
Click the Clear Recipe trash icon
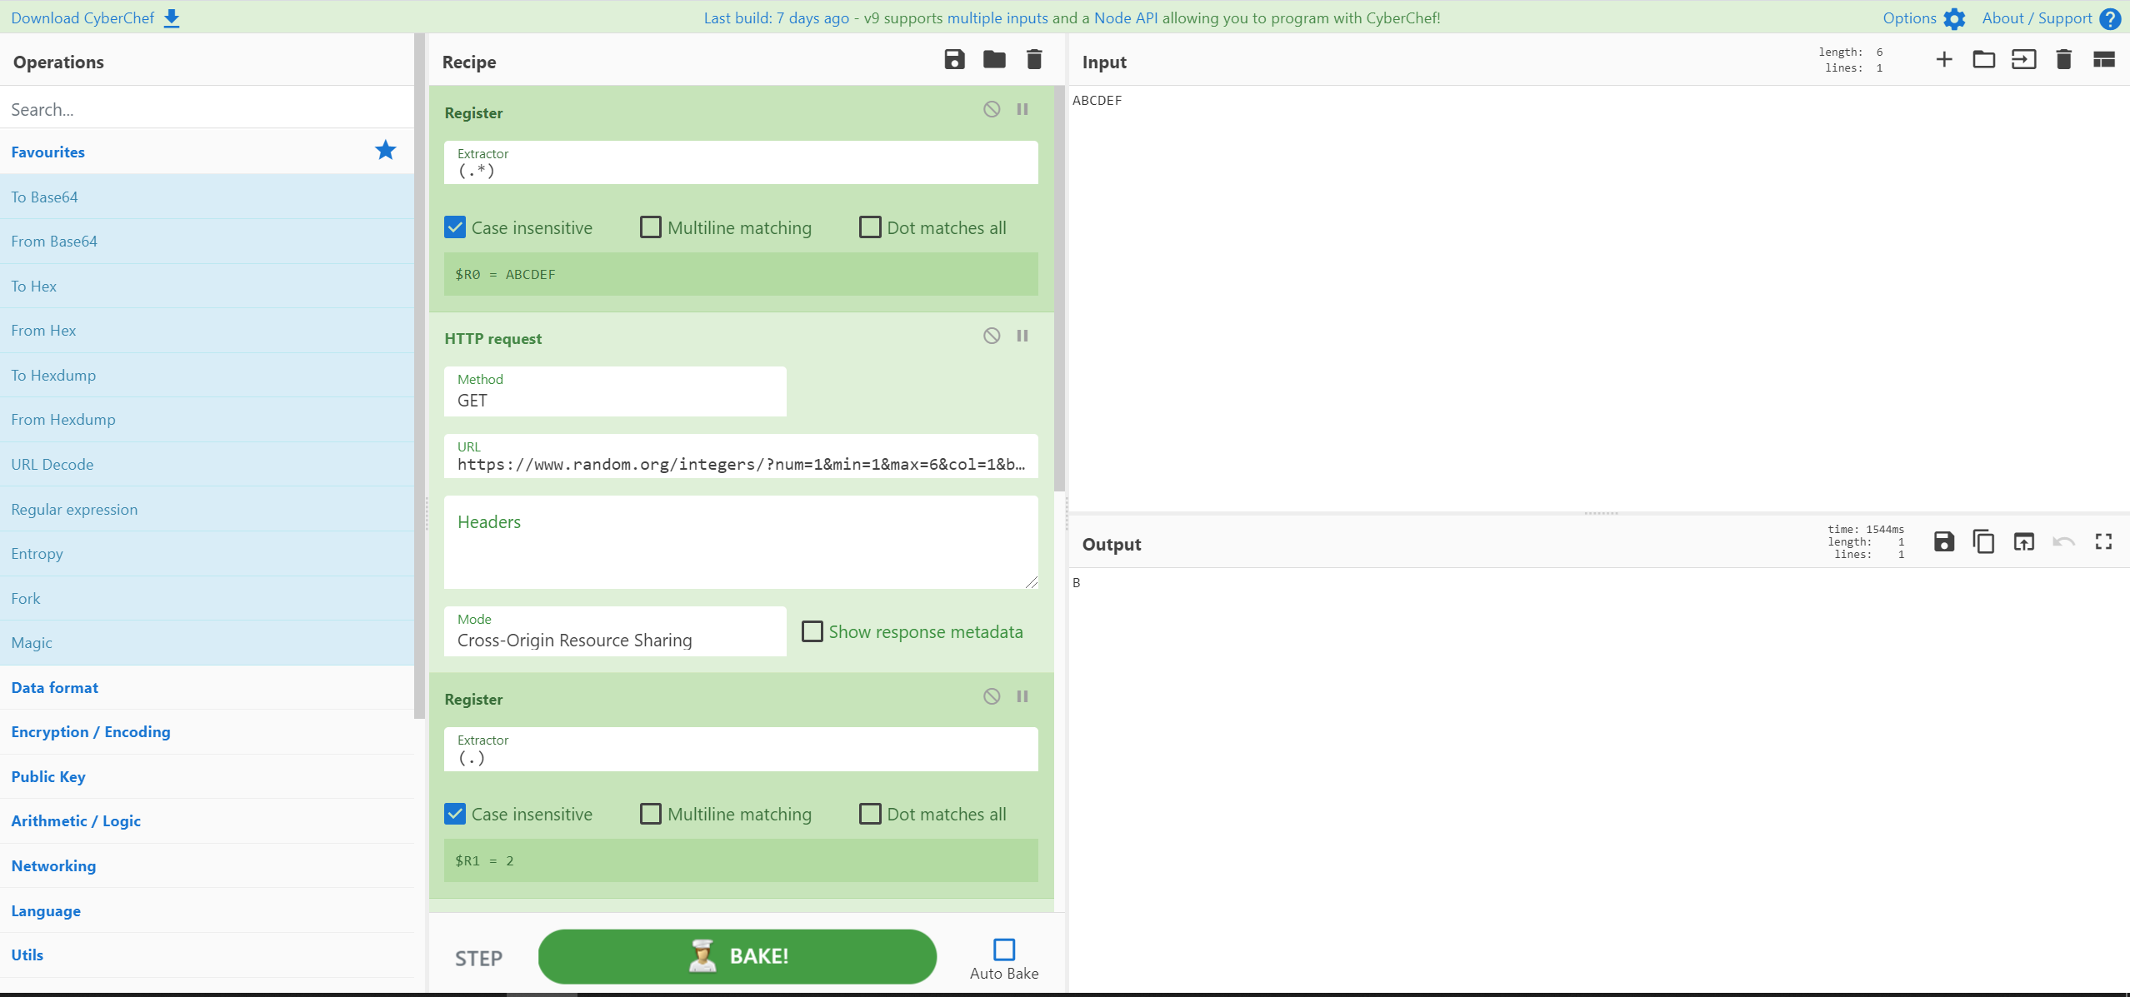pos(1034,60)
